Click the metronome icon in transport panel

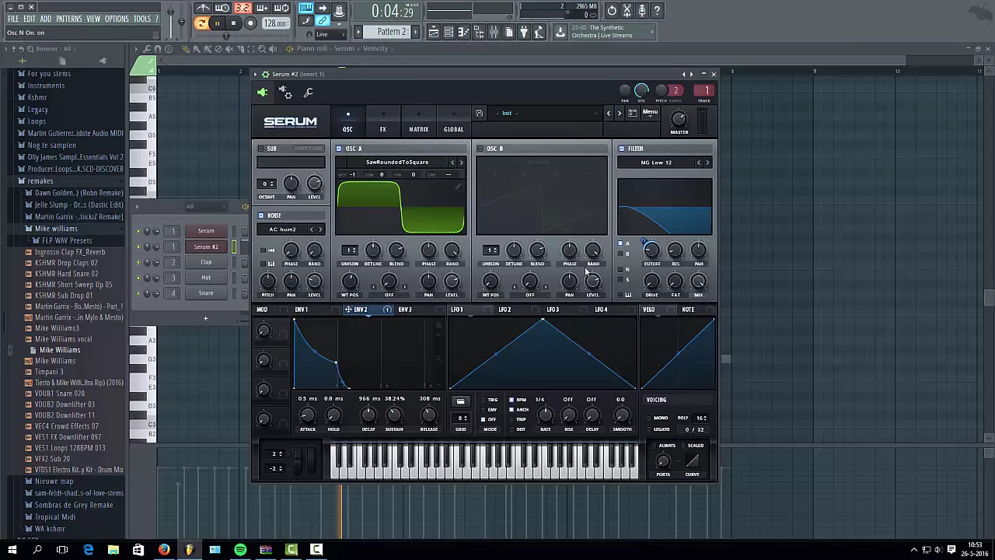203,9
